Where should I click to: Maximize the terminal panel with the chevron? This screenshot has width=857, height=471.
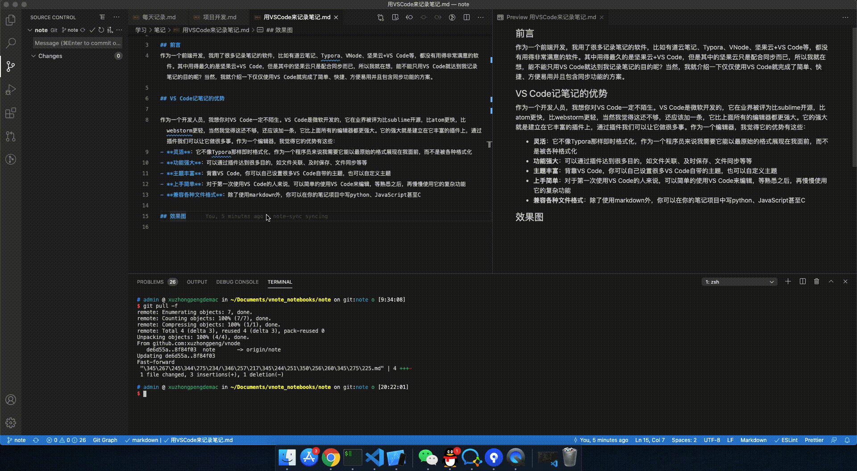[831, 281]
